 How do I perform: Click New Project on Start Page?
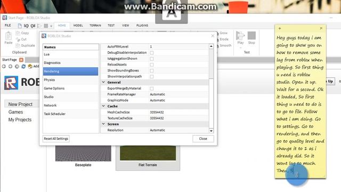click(x=20, y=105)
